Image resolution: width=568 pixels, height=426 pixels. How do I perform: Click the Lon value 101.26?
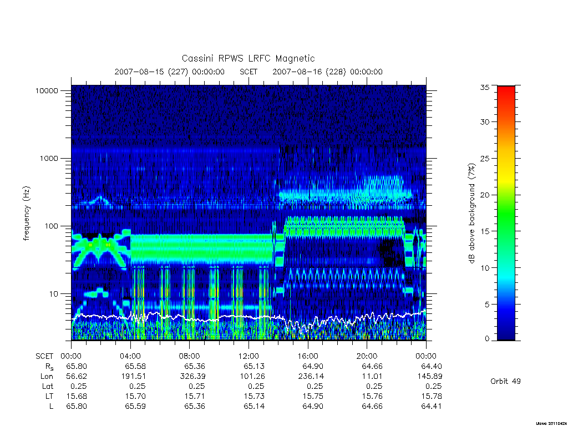pos(252,377)
